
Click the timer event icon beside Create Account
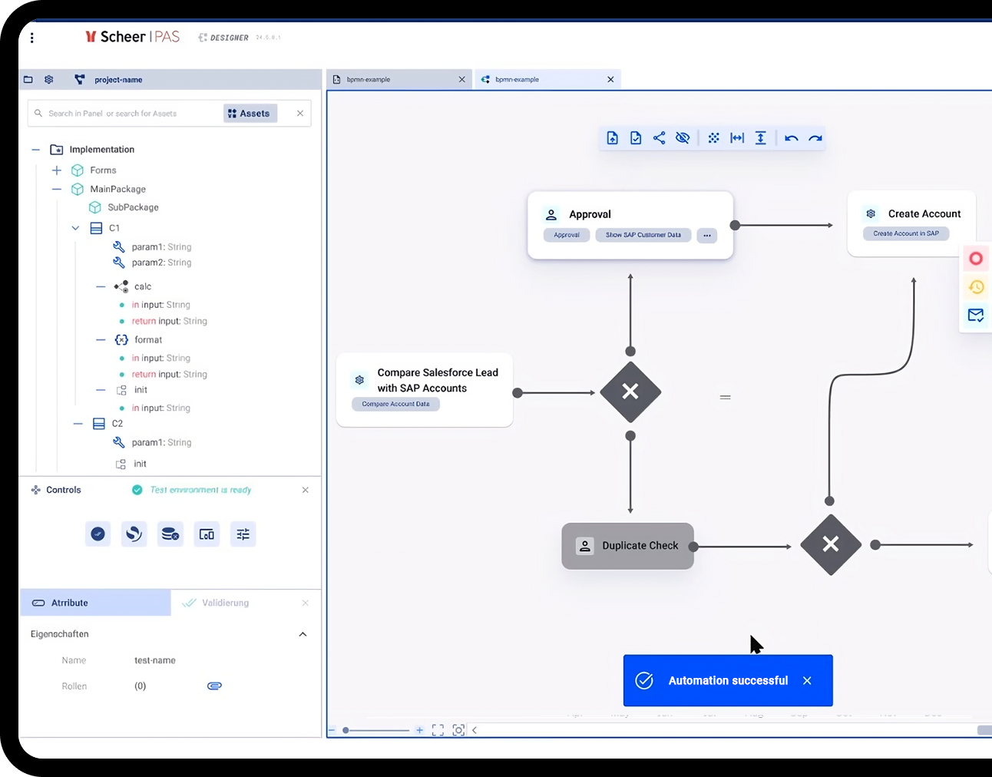[976, 286]
